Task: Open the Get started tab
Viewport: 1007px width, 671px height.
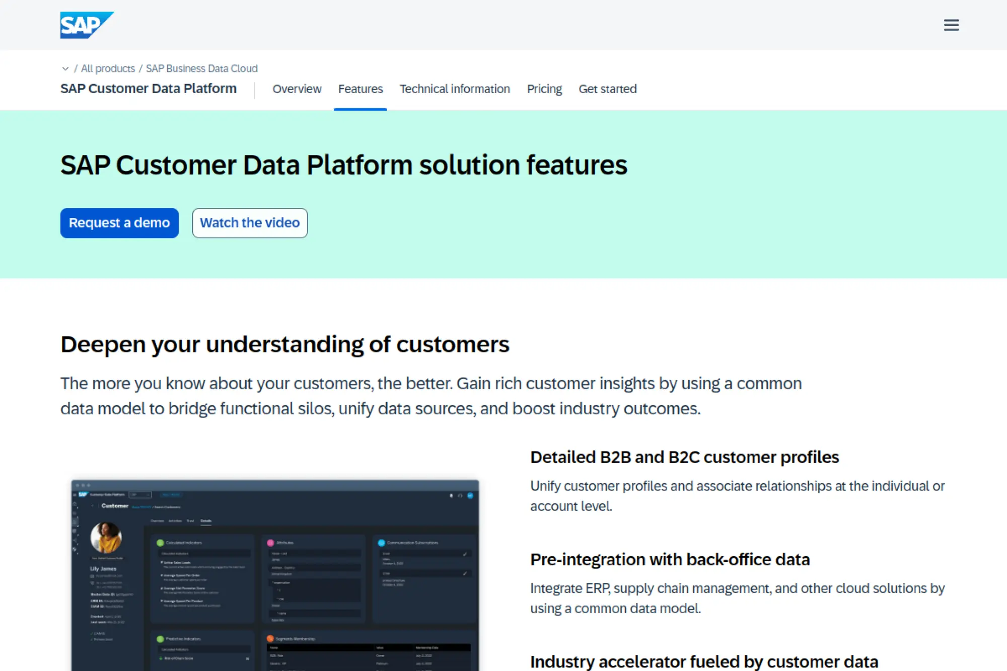Action: click(608, 89)
